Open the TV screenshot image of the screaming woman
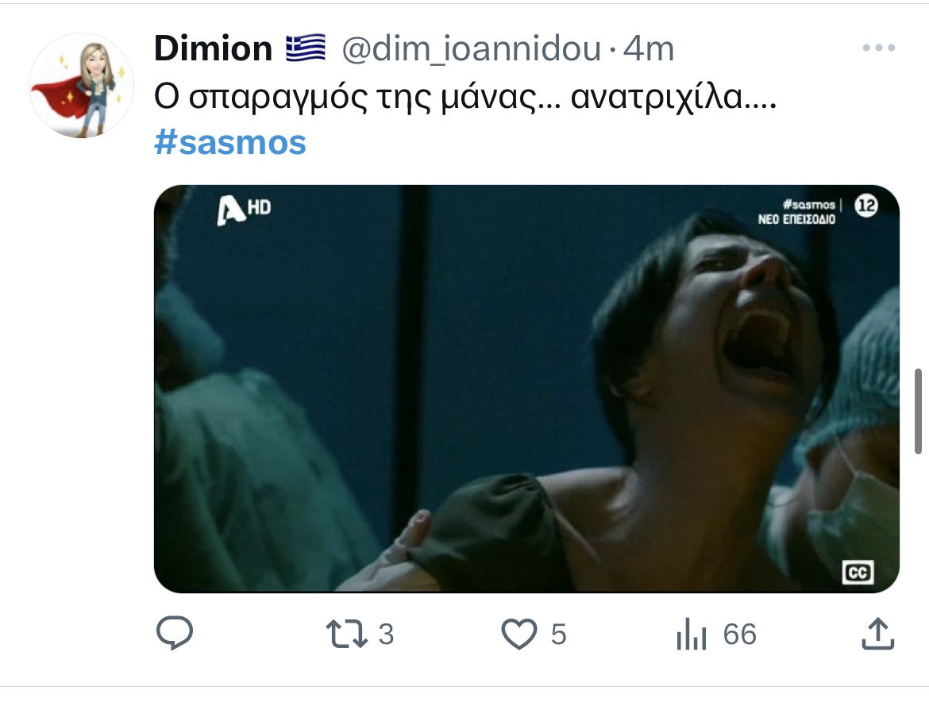The image size is (929, 706). coord(526,389)
